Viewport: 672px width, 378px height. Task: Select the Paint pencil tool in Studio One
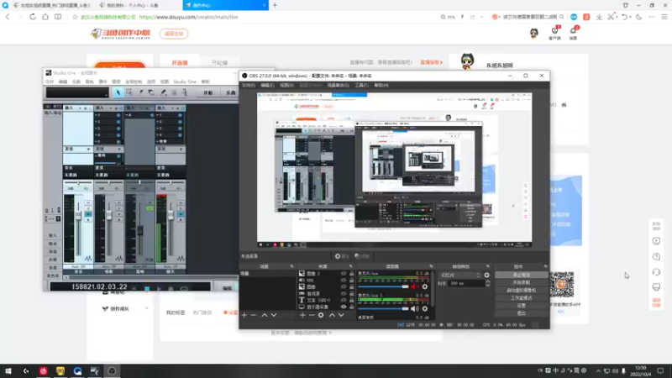tap(163, 92)
